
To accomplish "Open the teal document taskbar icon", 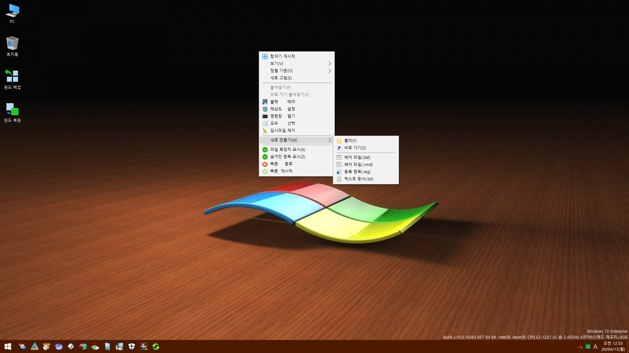I will [x=107, y=346].
